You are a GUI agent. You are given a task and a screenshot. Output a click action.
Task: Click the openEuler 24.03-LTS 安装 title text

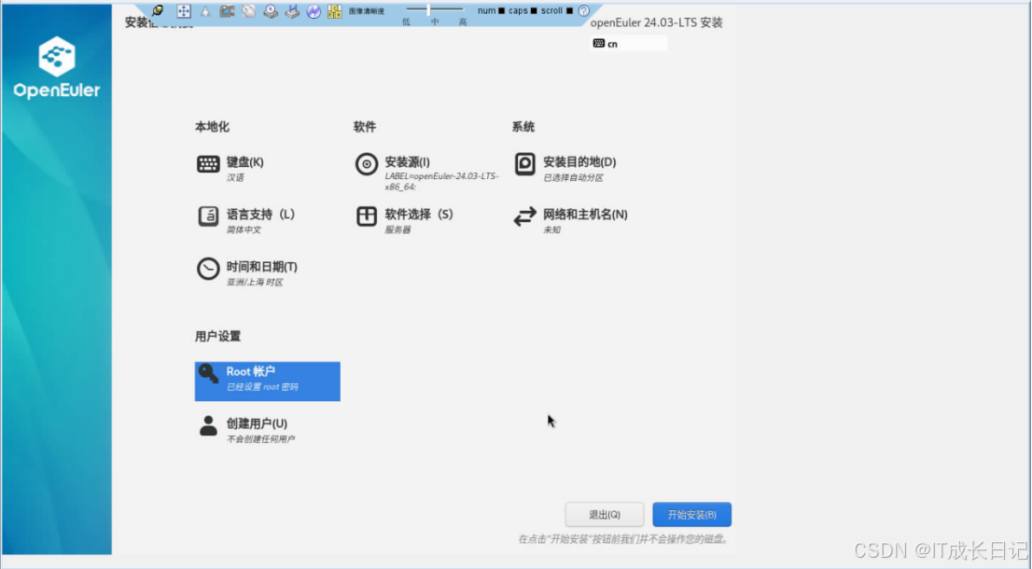(656, 22)
